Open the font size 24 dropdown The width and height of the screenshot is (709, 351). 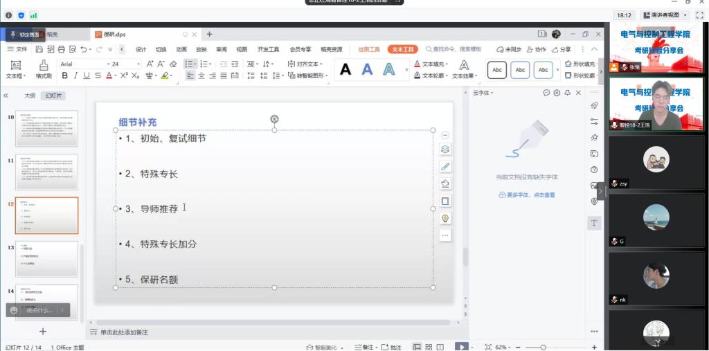138,64
